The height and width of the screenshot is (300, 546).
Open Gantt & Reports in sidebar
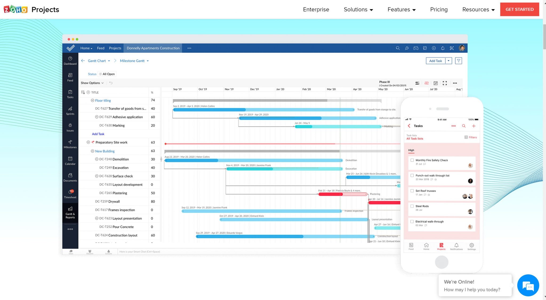(x=70, y=213)
